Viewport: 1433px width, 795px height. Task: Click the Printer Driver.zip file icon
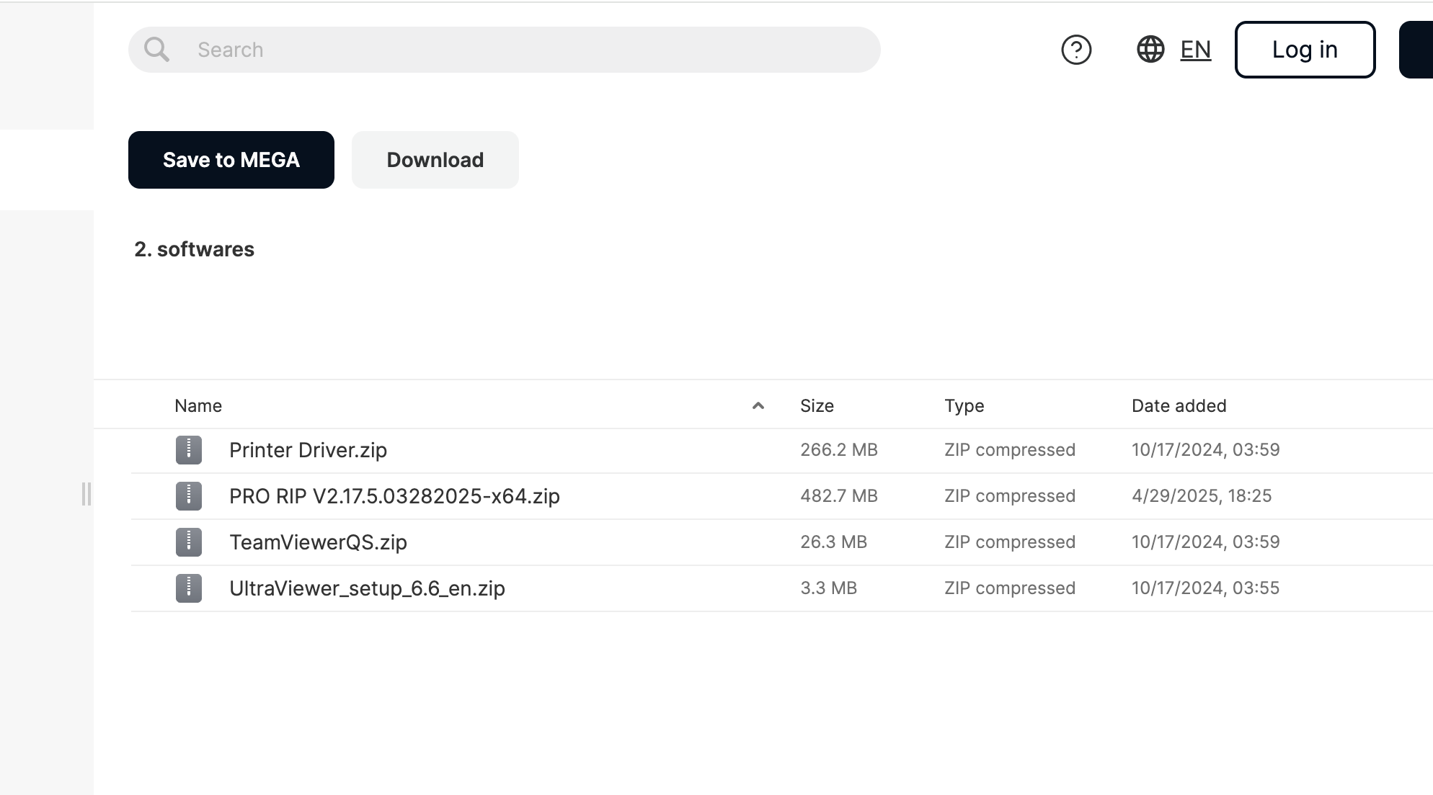pyautogui.click(x=189, y=450)
